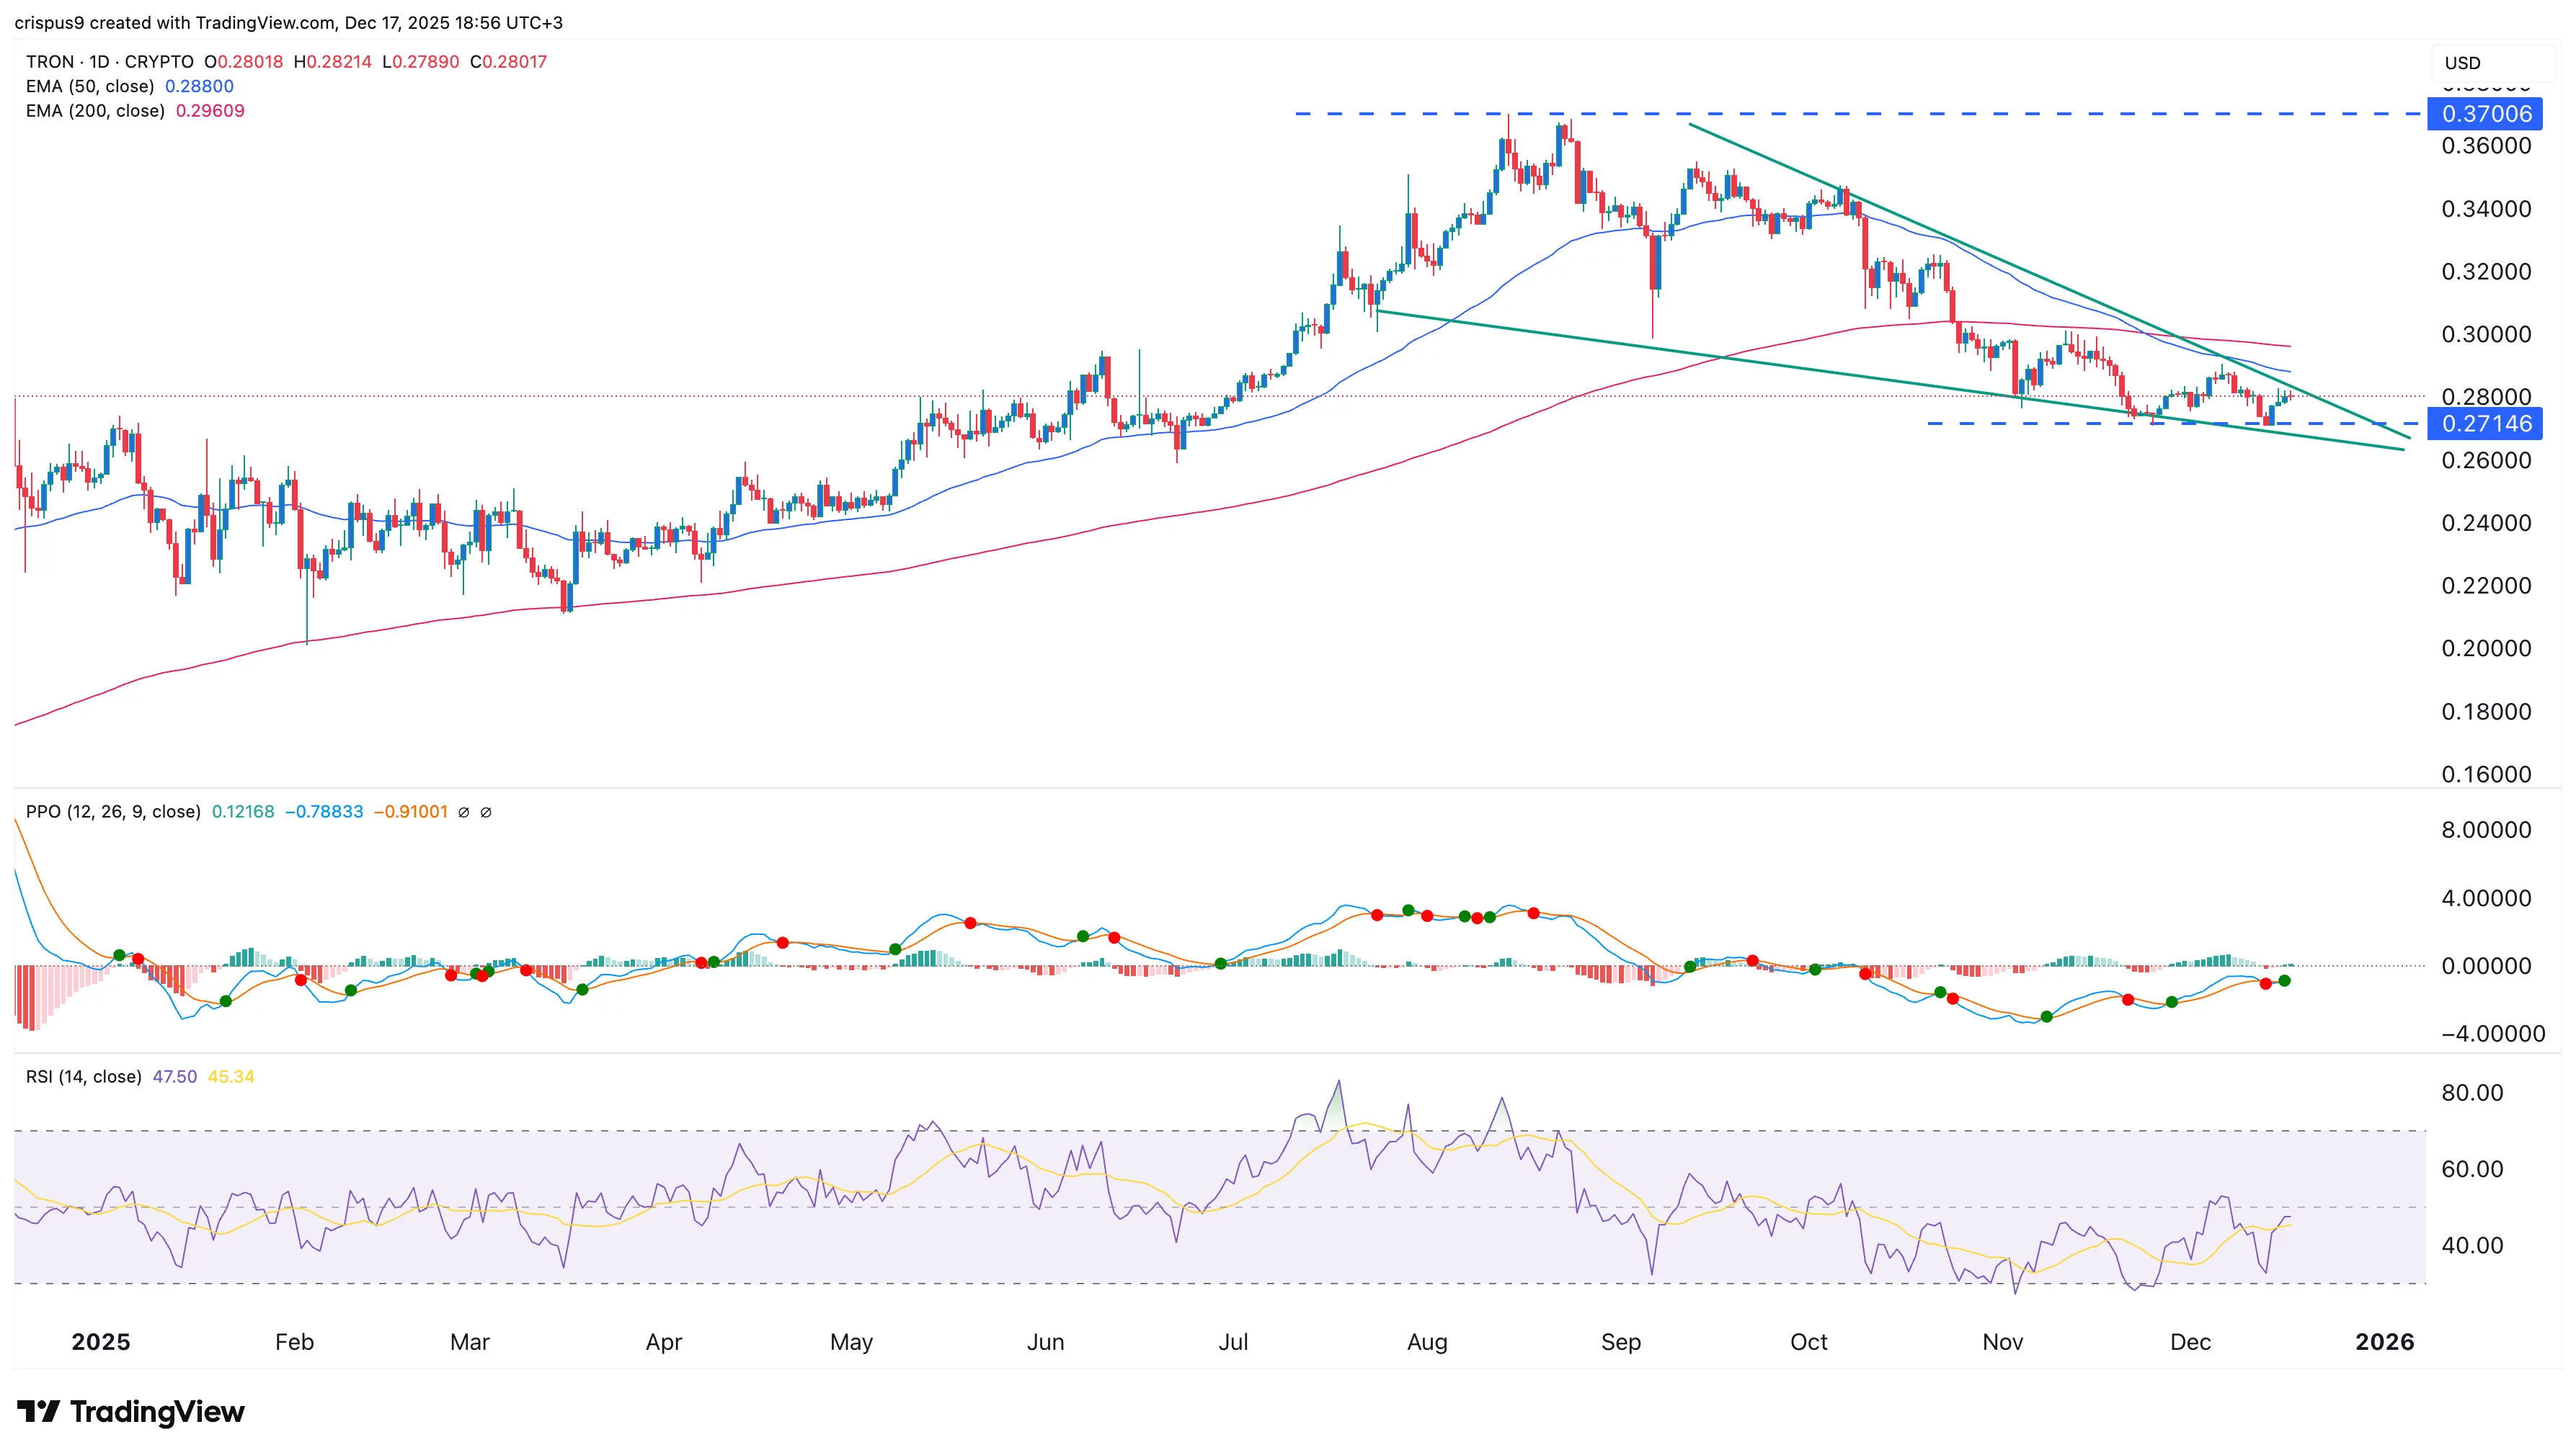The image size is (2576, 1455).
Task: Click the TRON symbol name in the legend
Action: [x=48, y=61]
